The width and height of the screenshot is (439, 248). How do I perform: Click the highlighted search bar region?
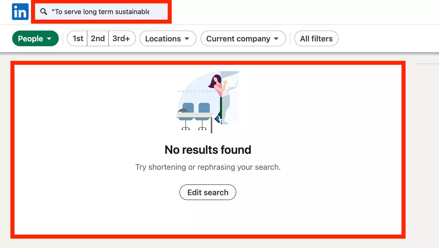click(x=101, y=12)
